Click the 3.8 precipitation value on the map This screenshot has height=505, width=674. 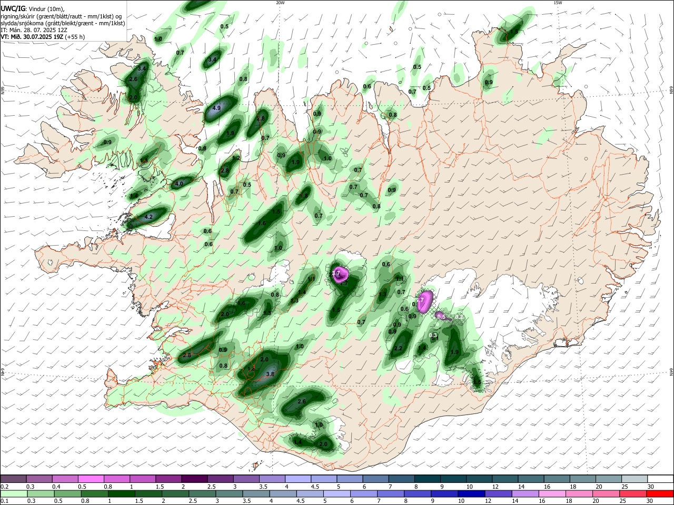[271, 374]
